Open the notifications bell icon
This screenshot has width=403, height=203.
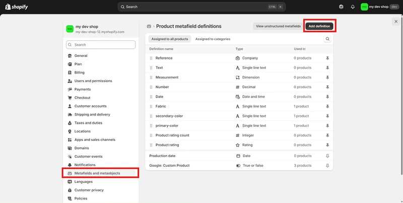coord(353,7)
